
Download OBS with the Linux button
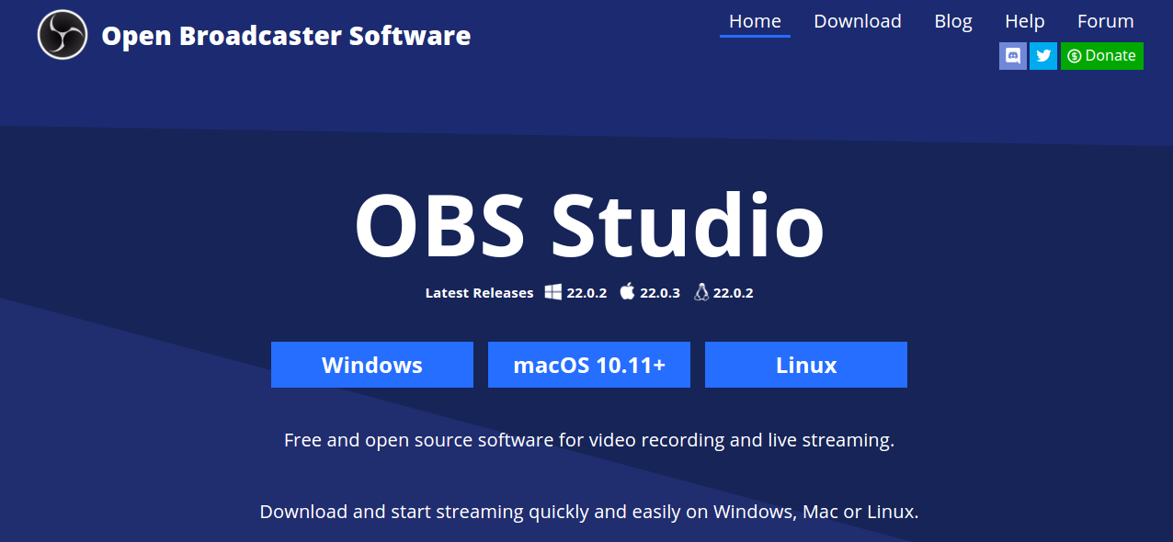(806, 365)
